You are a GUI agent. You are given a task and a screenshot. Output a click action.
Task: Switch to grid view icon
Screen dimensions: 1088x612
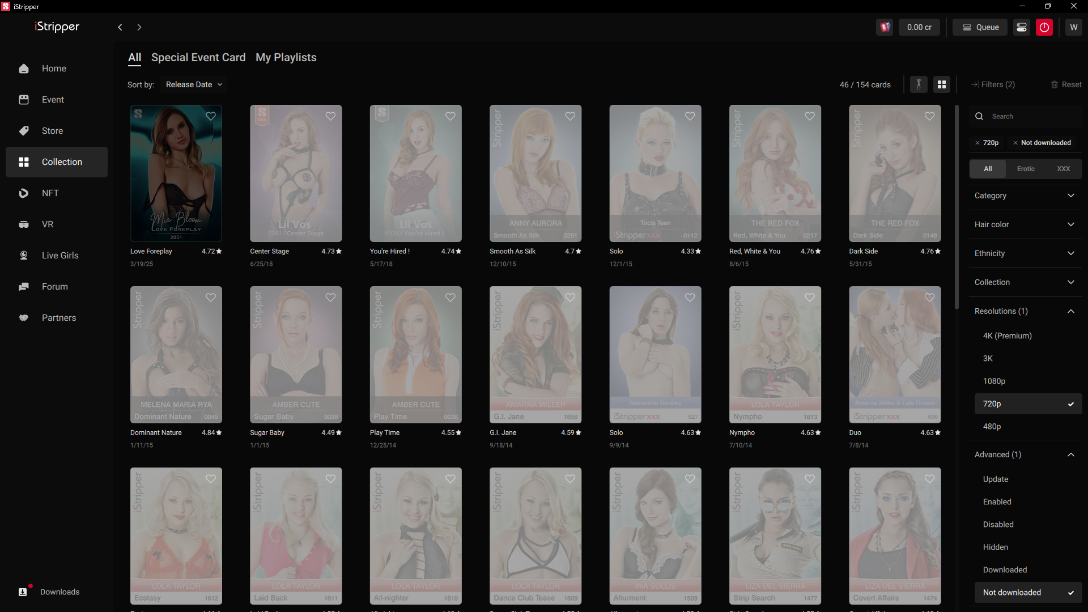tap(942, 84)
